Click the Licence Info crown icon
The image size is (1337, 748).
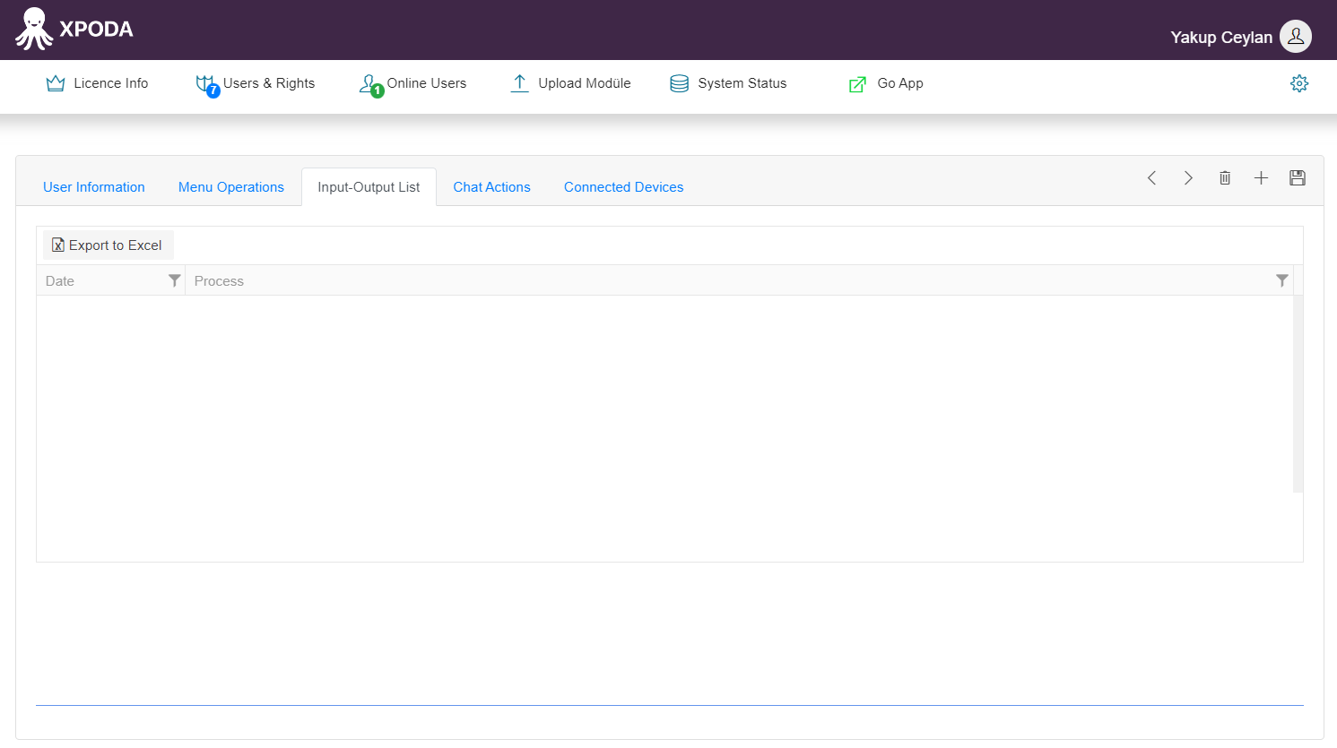click(56, 83)
